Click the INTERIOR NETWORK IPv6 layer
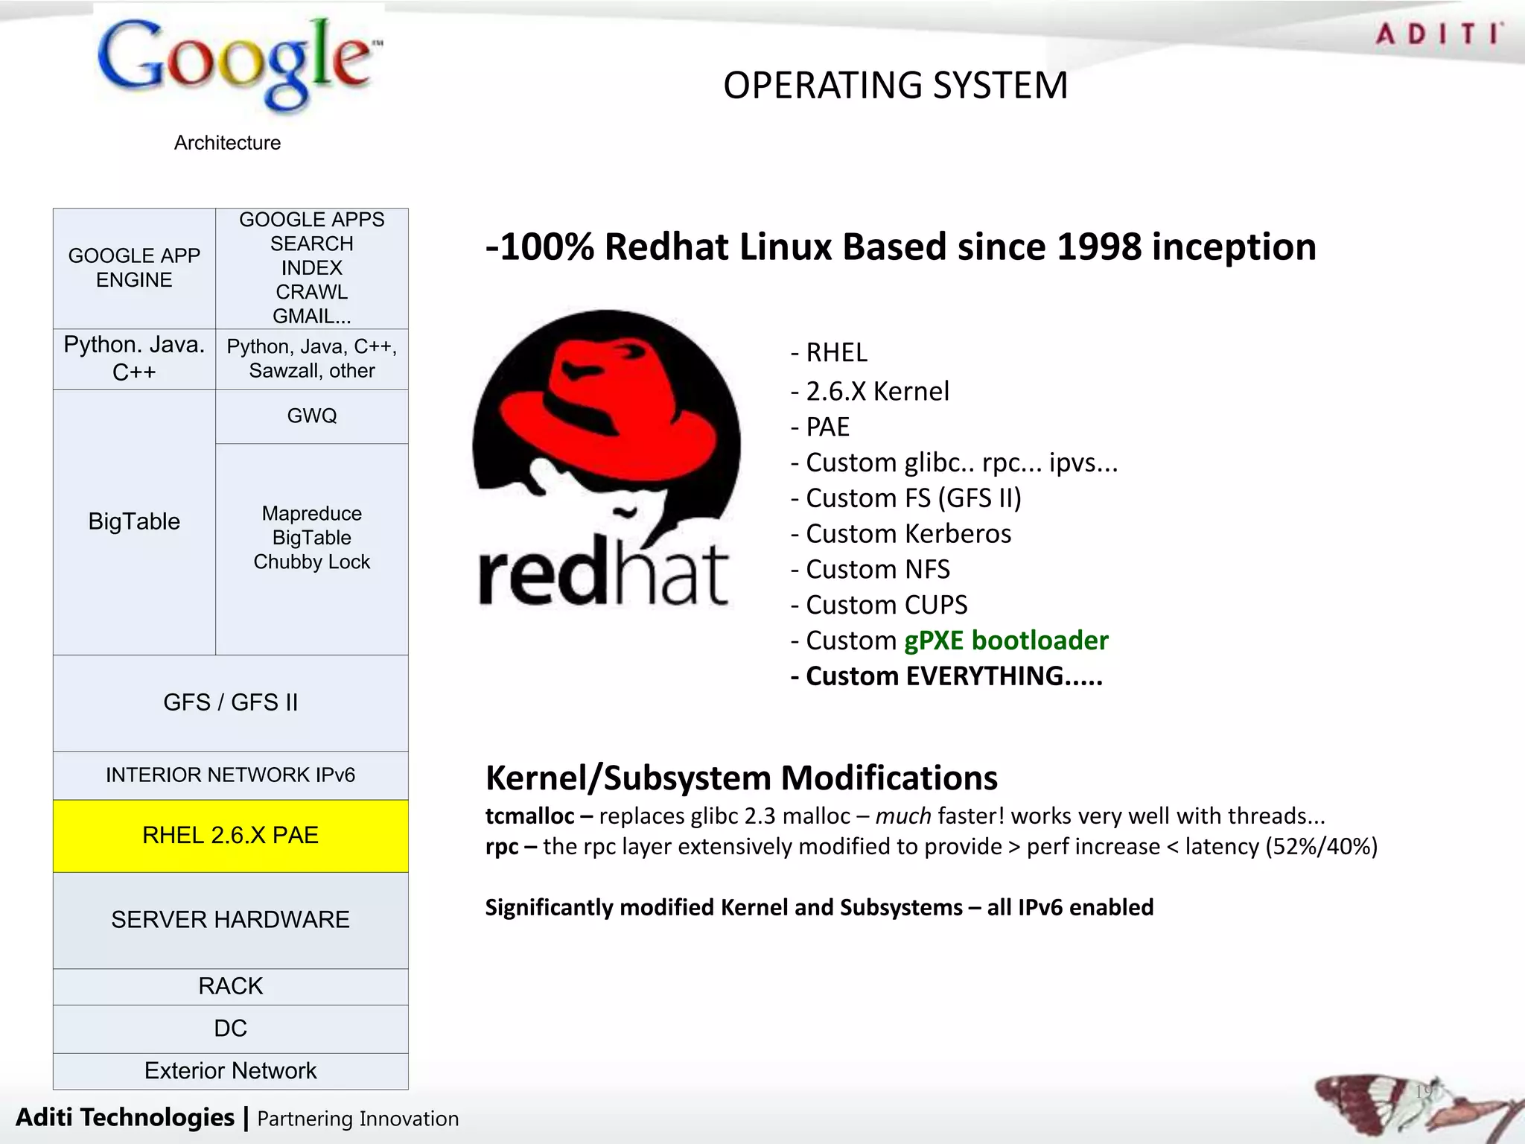The height and width of the screenshot is (1144, 1525). click(x=231, y=775)
